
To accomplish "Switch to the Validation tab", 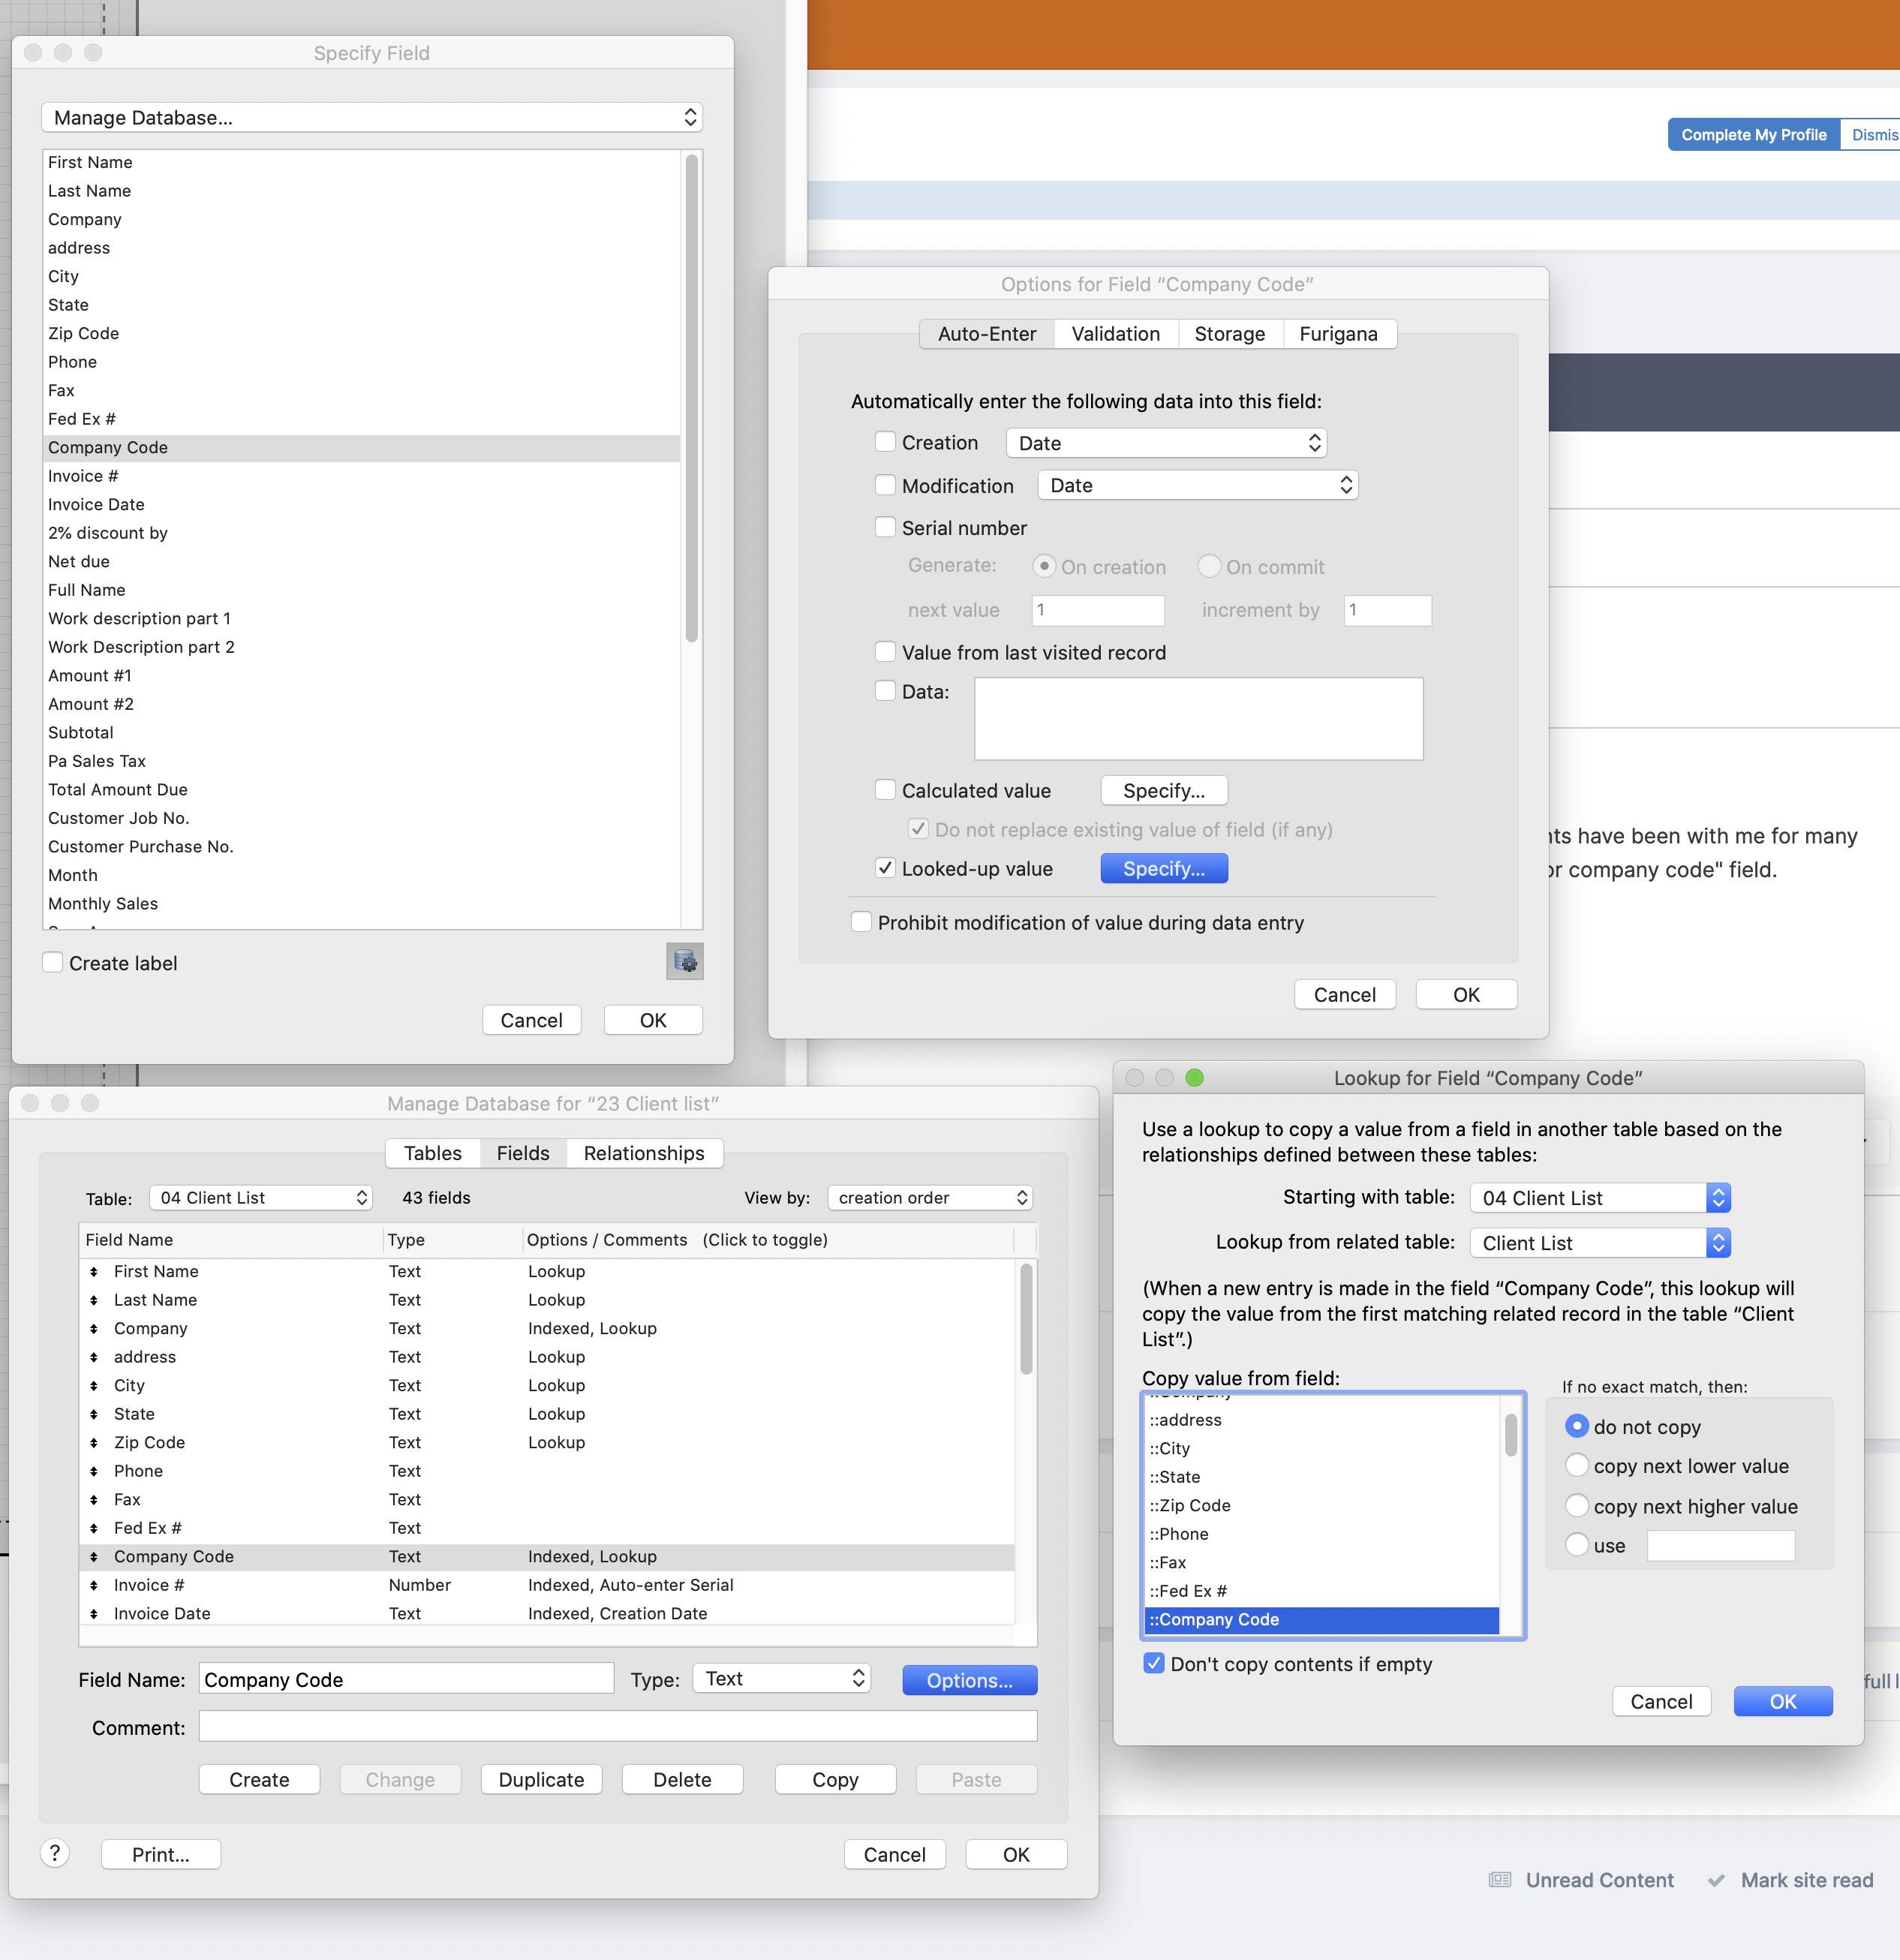I will pos(1115,334).
